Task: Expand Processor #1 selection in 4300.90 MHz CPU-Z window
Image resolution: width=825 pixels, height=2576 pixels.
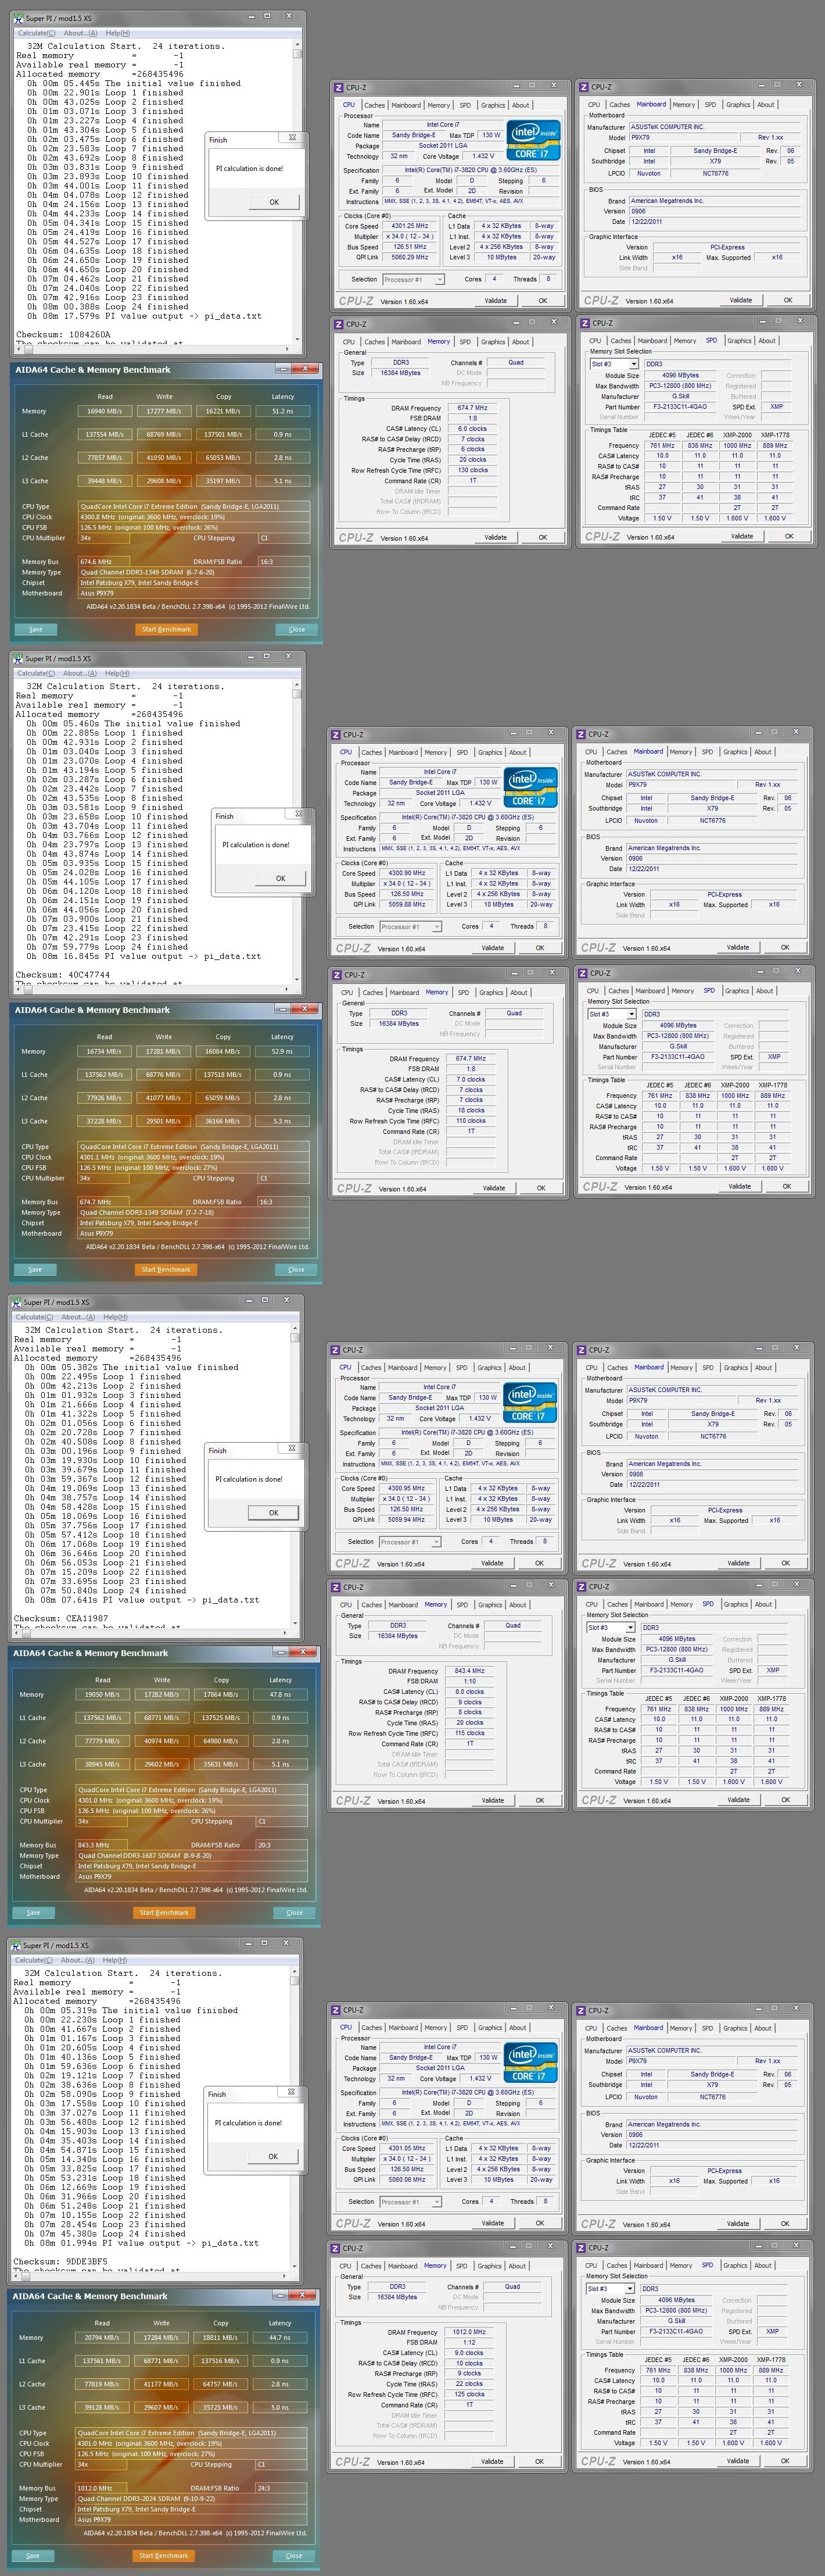Action: point(411,926)
